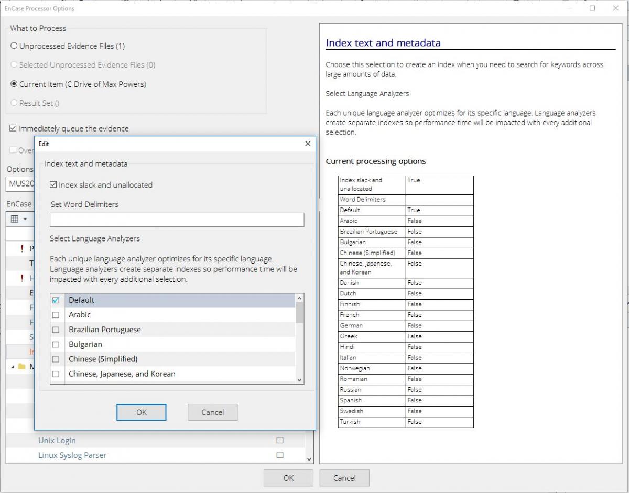Click the Russian row in options table
Screen dimensions: 629x493
(406, 390)
